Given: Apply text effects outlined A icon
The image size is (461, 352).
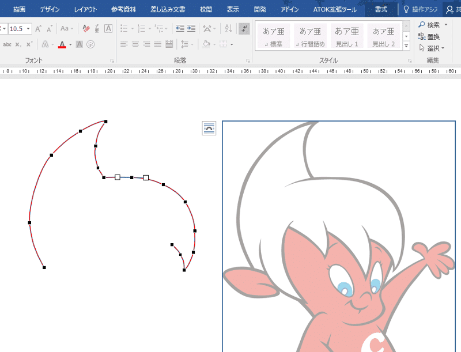Looking at the screenshot, I should pos(45,44).
